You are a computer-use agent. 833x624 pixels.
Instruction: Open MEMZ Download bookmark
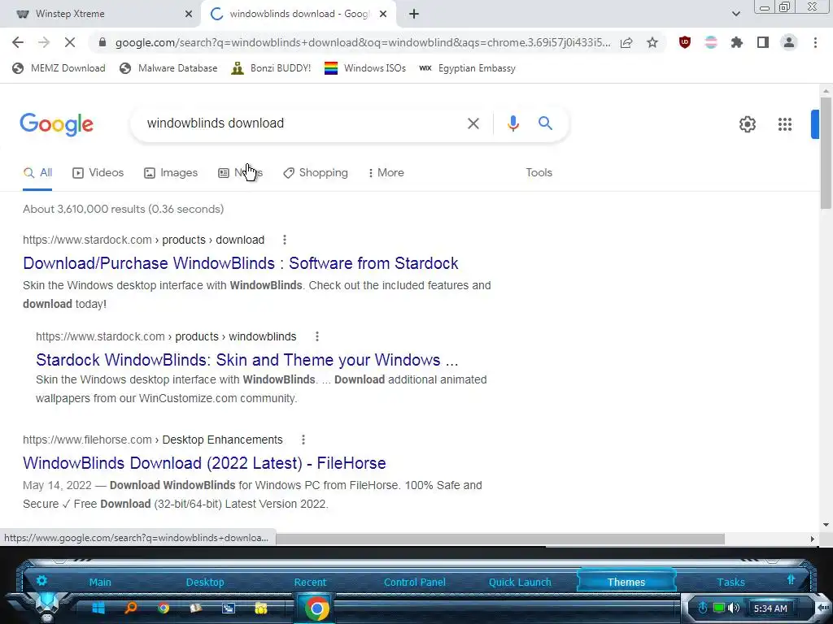59,68
